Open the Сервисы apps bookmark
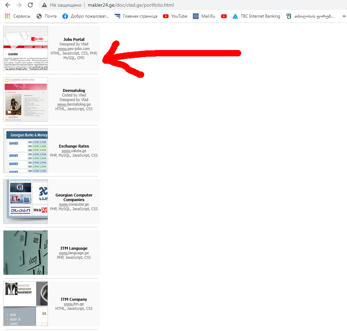The height and width of the screenshot is (331, 347). click(18, 16)
